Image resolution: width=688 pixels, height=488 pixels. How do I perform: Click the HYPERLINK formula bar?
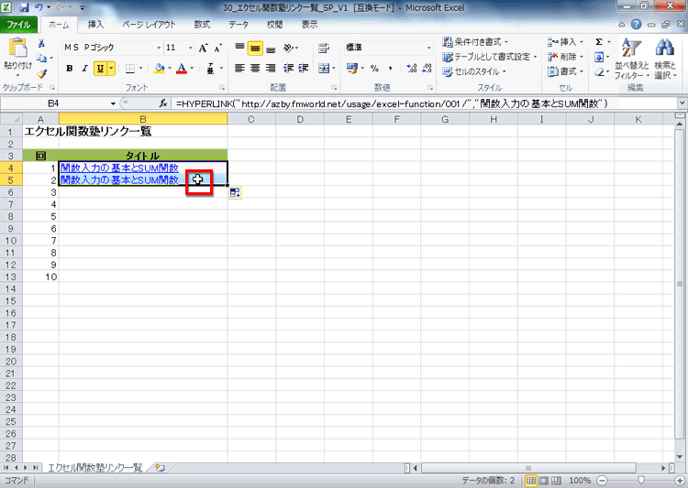pyautogui.click(x=425, y=103)
